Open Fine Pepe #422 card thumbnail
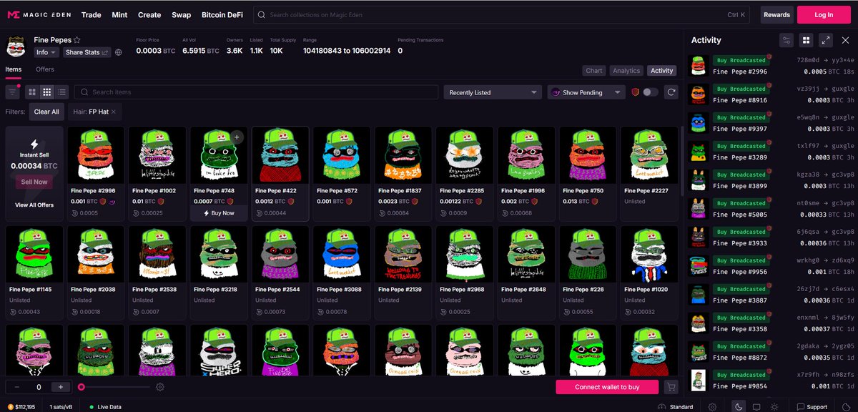 (282, 155)
